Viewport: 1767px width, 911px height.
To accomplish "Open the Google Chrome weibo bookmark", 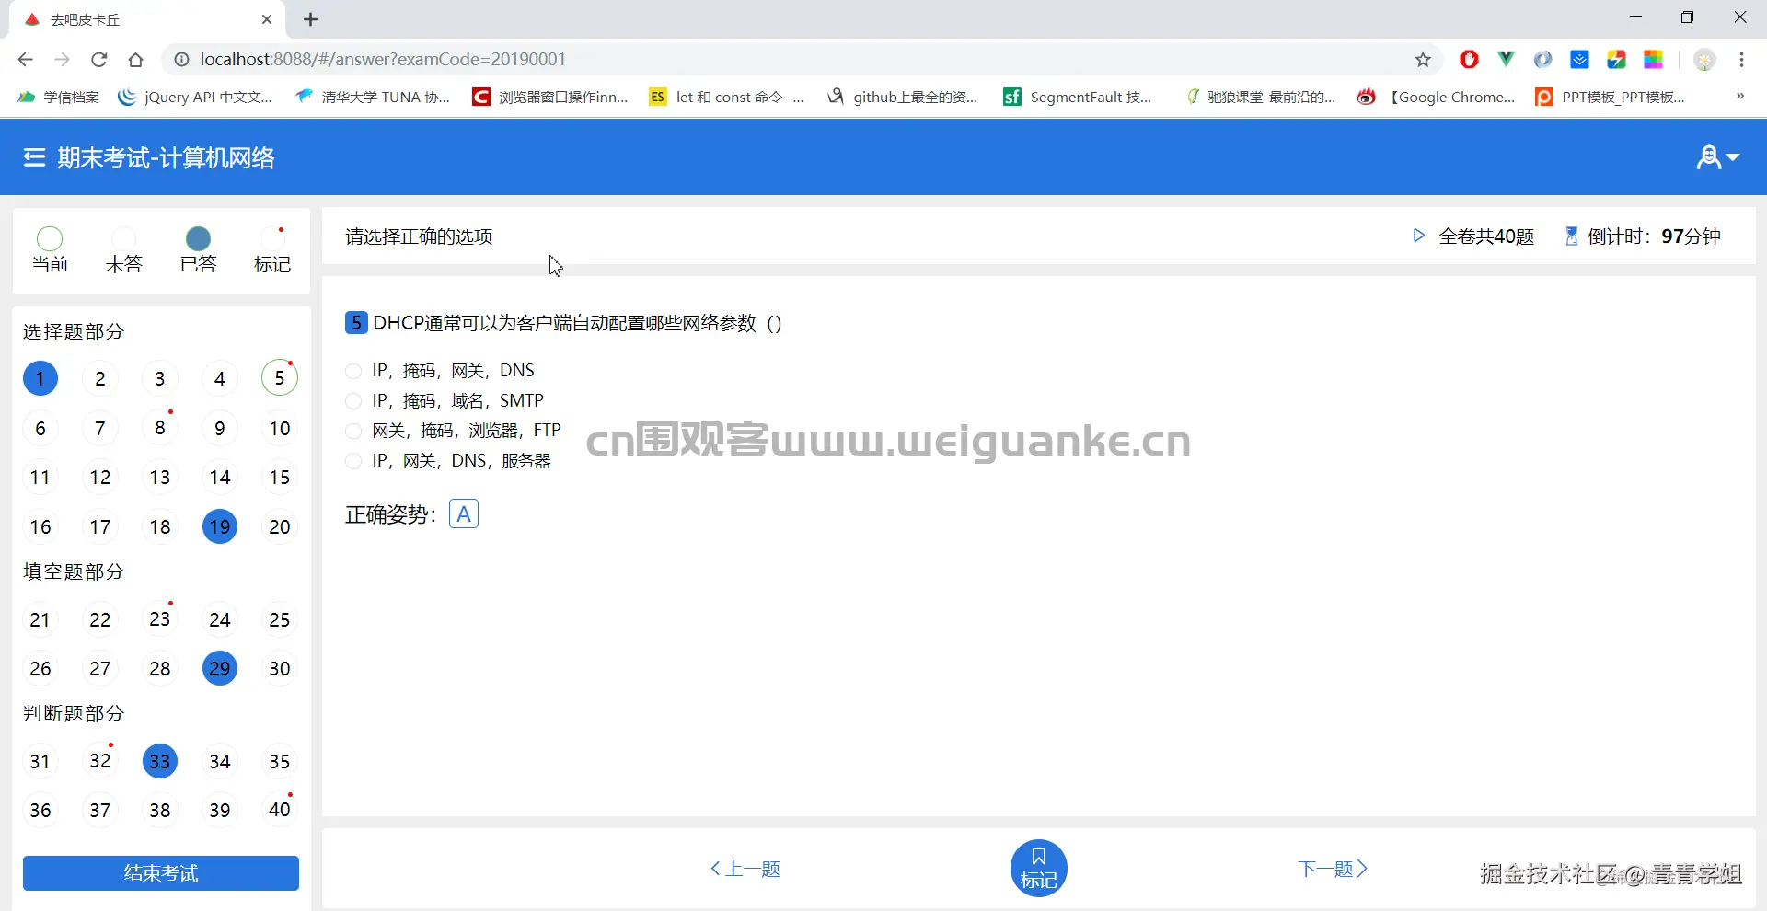I will coord(1437,97).
